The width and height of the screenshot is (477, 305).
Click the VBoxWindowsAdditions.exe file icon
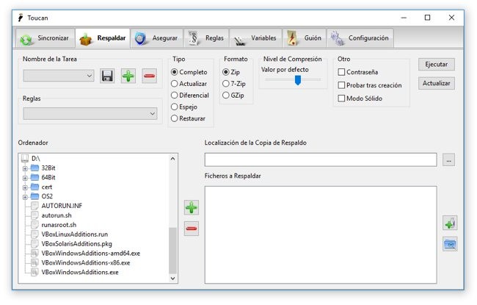pyautogui.click(x=34, y=272)
